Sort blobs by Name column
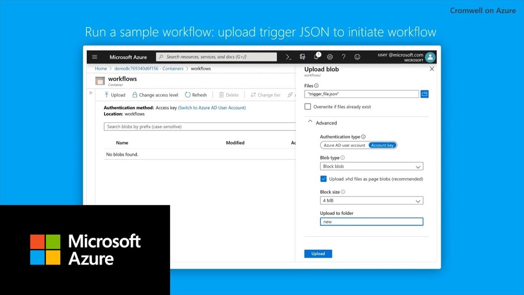The width and height of the screenshot is (524, 295). pyautogui.click(x=122, y=143)
